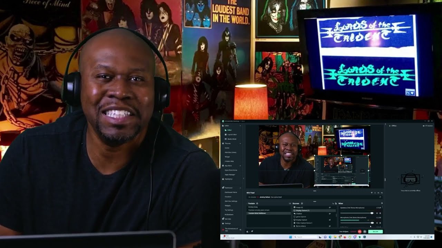Screen dimensions: 442x248
Task: Click the red record button
Action: click(359, 231)
